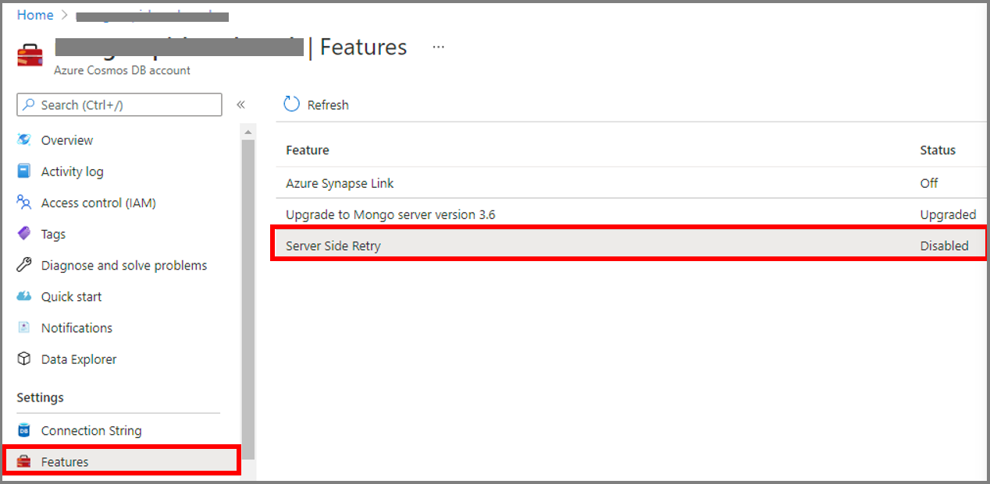Click the sidebar vertical scrollbar thumb
The height and width of the screenshot is (484, 990).
tap(248, 300)
